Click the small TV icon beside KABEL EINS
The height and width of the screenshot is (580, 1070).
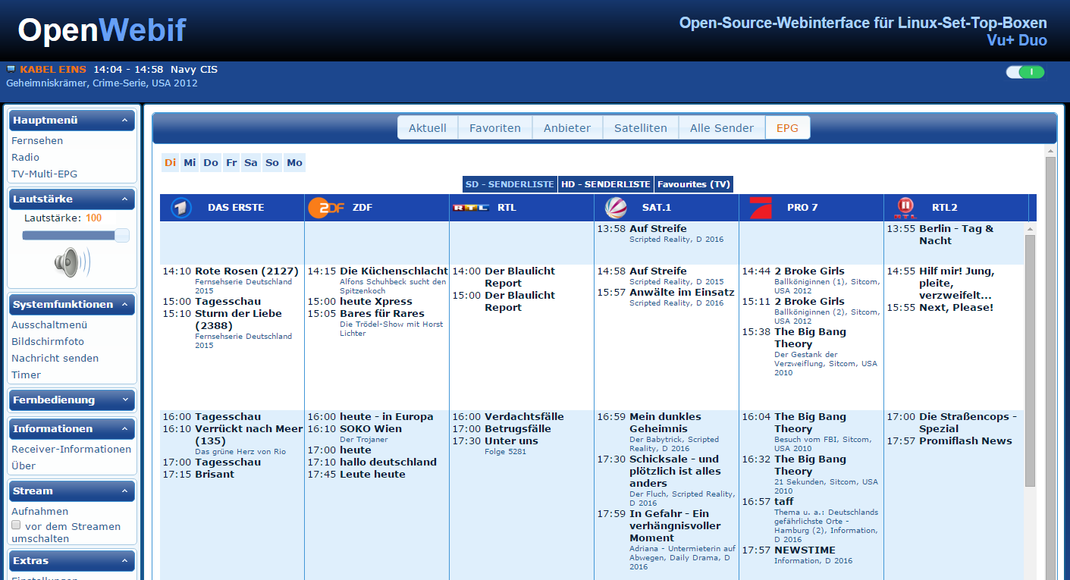click(x=11, y=69)
